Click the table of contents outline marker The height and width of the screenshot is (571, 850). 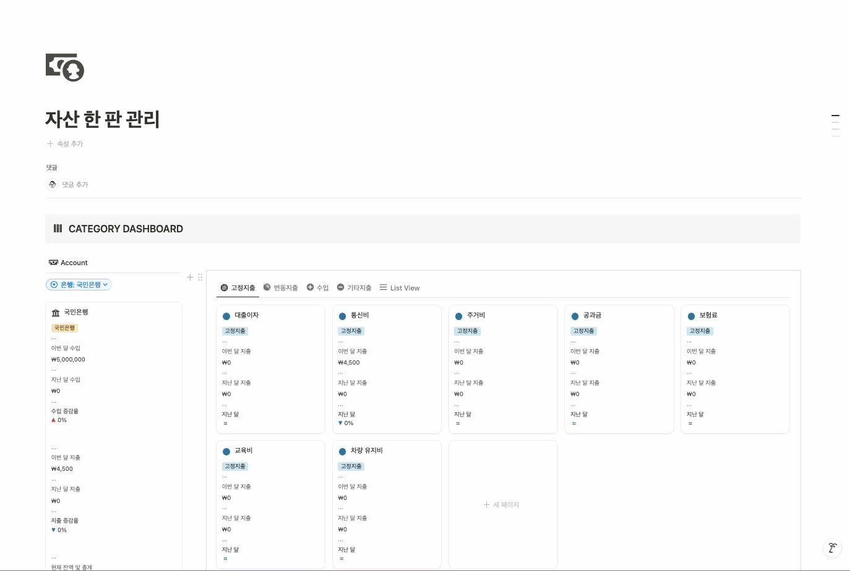pos(835,116)
